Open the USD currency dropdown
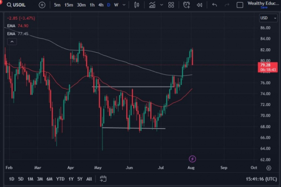The width and height of the screenshot is (281, 187). coord(268,18)
